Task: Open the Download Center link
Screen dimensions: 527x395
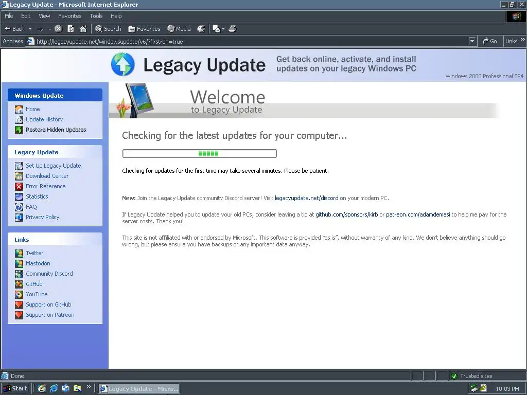Action: point(47,176)
